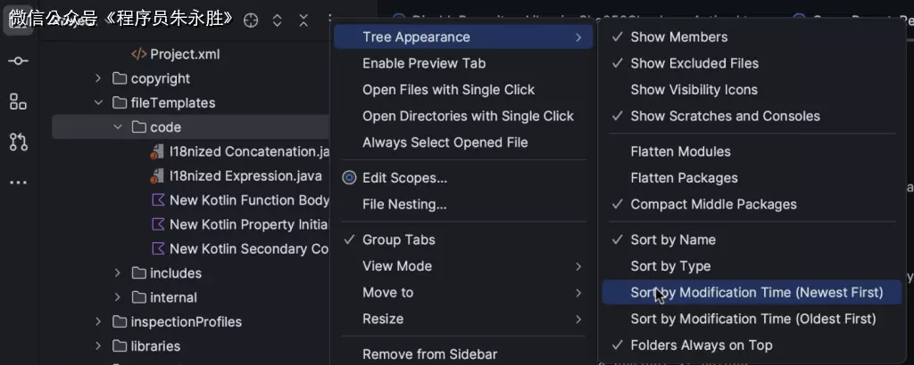Choose Sort by Type option
The width and height of the screenshot is (914, 365).
click(x=670, y=266)
